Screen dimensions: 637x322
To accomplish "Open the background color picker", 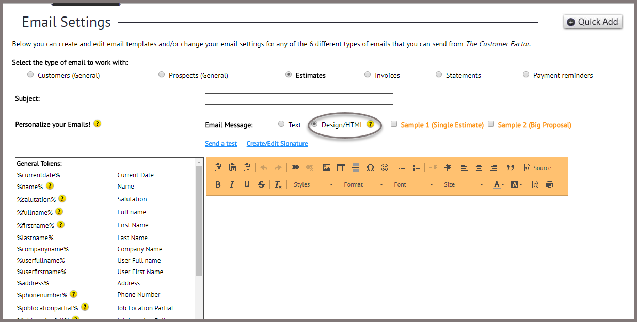I will pos(516,184).
